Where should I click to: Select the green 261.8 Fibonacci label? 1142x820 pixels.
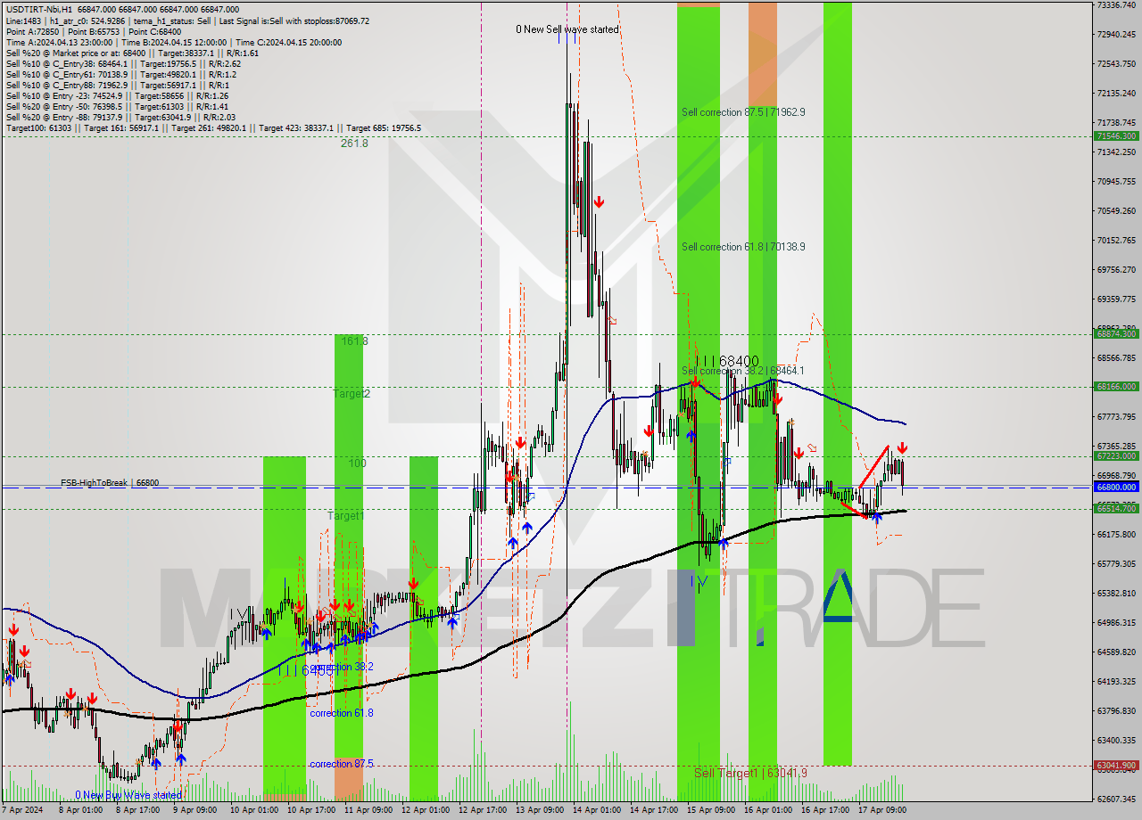click(x=354, y=143)
